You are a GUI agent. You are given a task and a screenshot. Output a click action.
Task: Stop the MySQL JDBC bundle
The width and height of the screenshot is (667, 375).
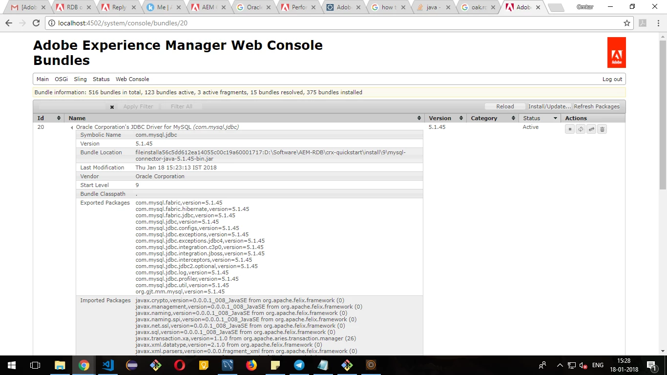[x=569, y=129]
